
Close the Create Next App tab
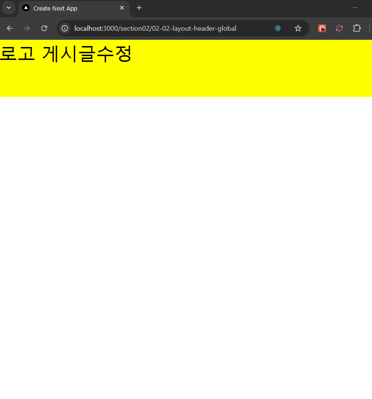[x=122, y=8]
